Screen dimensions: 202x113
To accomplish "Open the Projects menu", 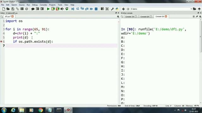I will pos(52,5).
